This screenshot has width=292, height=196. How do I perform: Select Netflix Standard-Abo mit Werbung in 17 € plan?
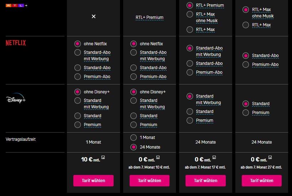pyautogui.click(x=190, y=48)
